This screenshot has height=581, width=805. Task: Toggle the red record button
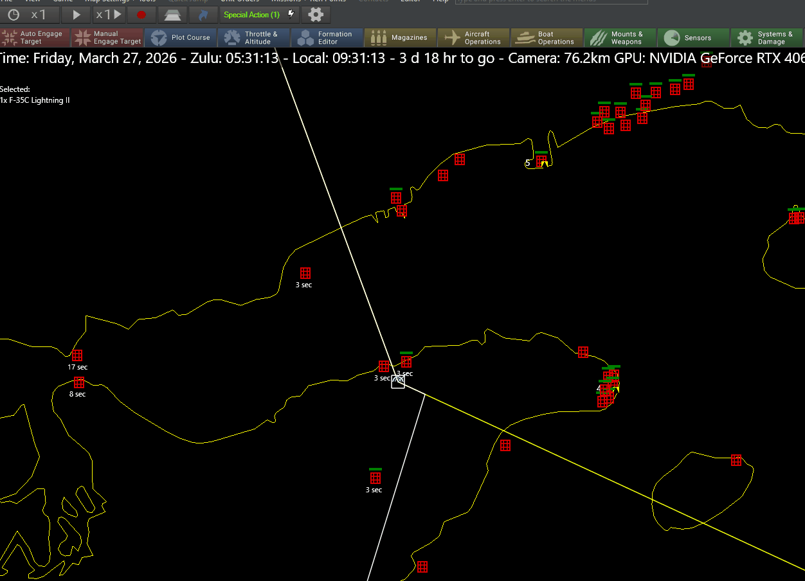141,14
